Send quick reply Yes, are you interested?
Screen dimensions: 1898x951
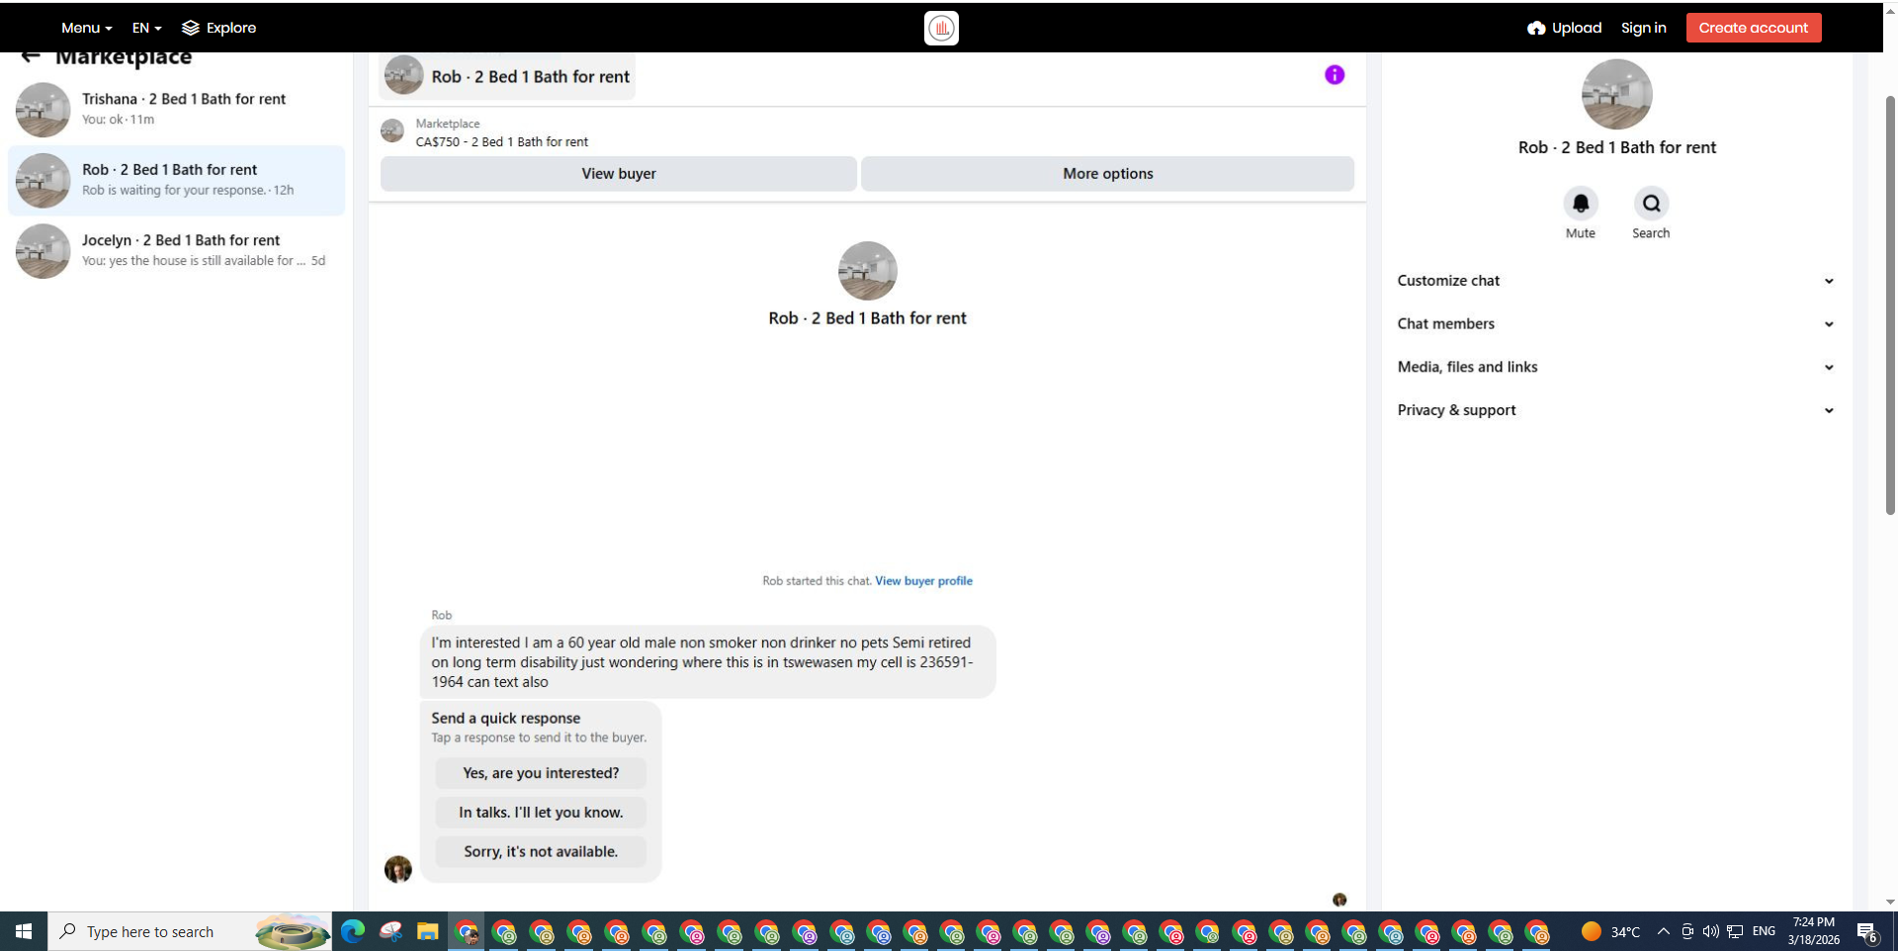pyautogui.click(x=541, y=773)
